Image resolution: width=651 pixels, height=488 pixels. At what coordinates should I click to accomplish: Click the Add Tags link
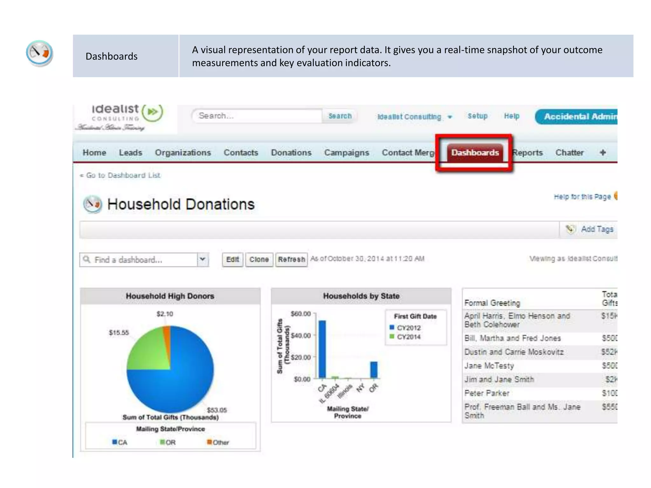coord(597,229)
